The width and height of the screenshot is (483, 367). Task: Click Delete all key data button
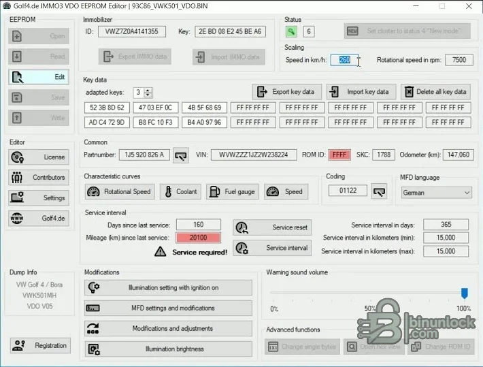pyautogui.click(x=435, y=92)
